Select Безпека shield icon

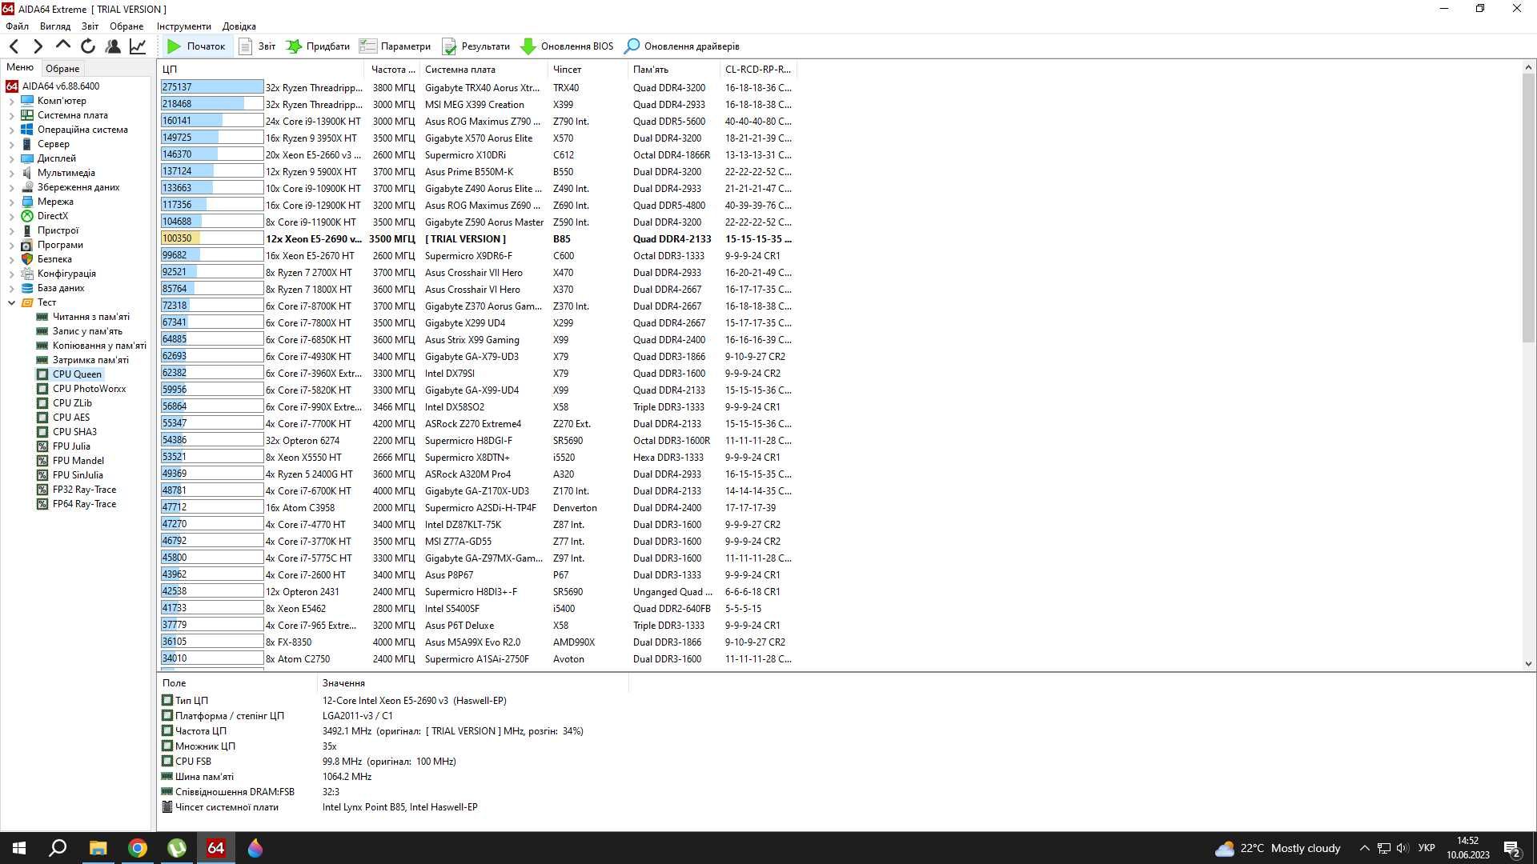pos(27,259)
